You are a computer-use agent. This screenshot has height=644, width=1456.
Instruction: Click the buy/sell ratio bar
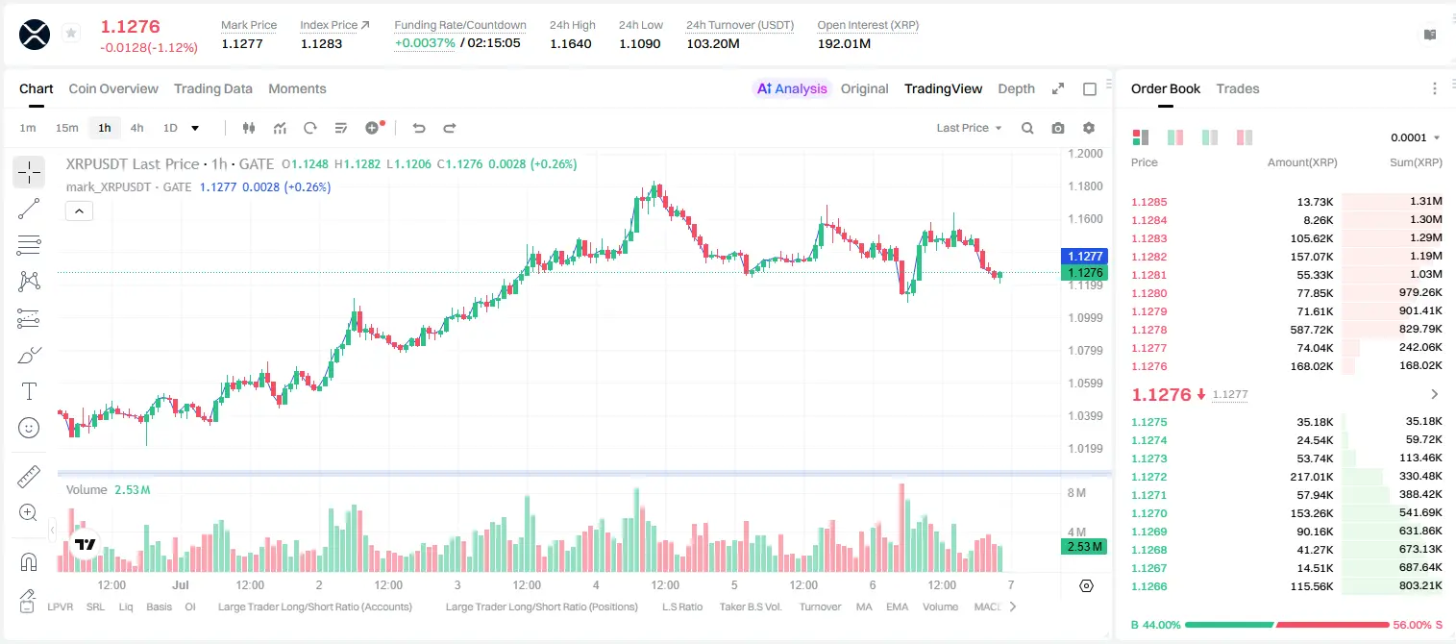point(1287,625)
